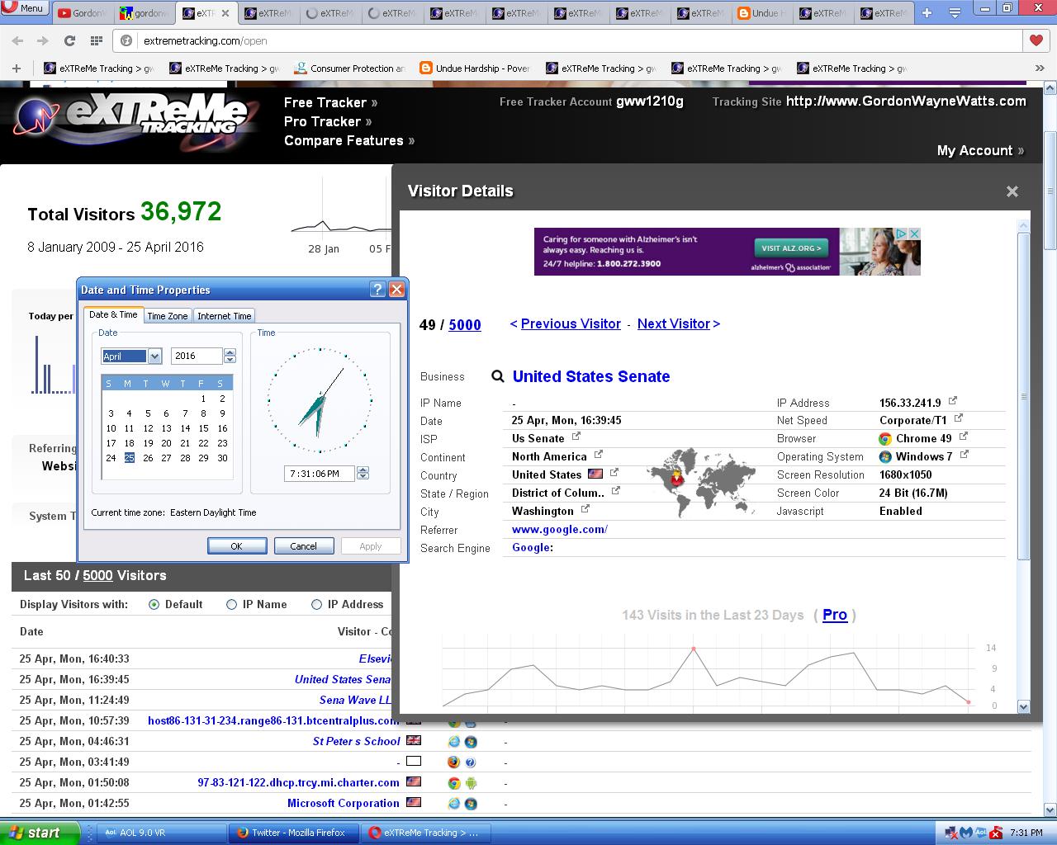Open the speed dial grid icon

(x=97, y=40)
